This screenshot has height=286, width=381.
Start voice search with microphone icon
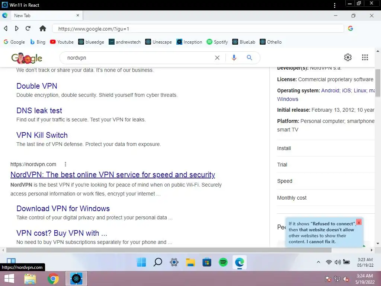click(x=234, y=58)
